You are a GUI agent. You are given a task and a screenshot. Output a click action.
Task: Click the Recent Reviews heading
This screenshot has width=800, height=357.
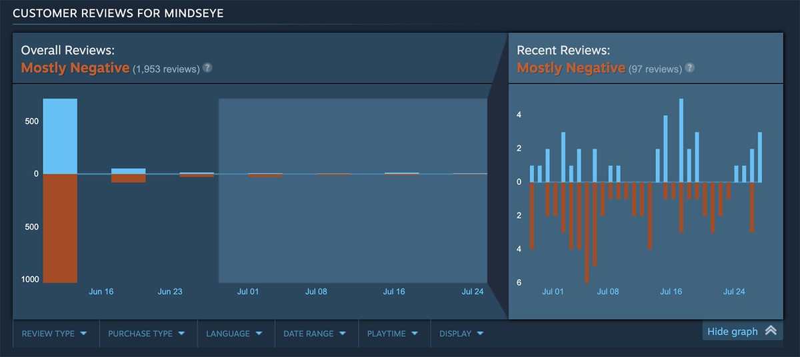click(x=563, y=50)
